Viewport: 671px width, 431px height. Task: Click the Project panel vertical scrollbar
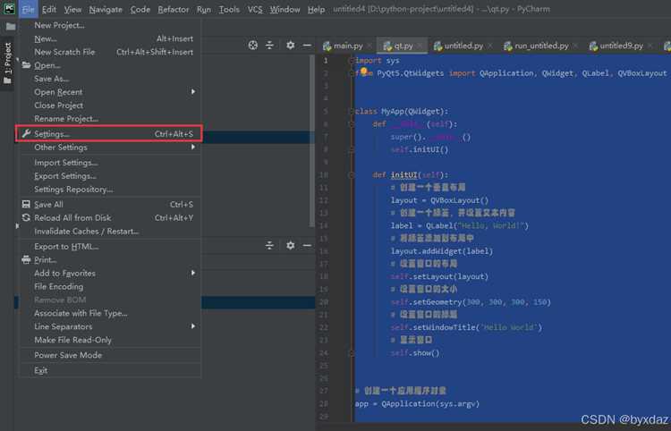pos(312,141)
